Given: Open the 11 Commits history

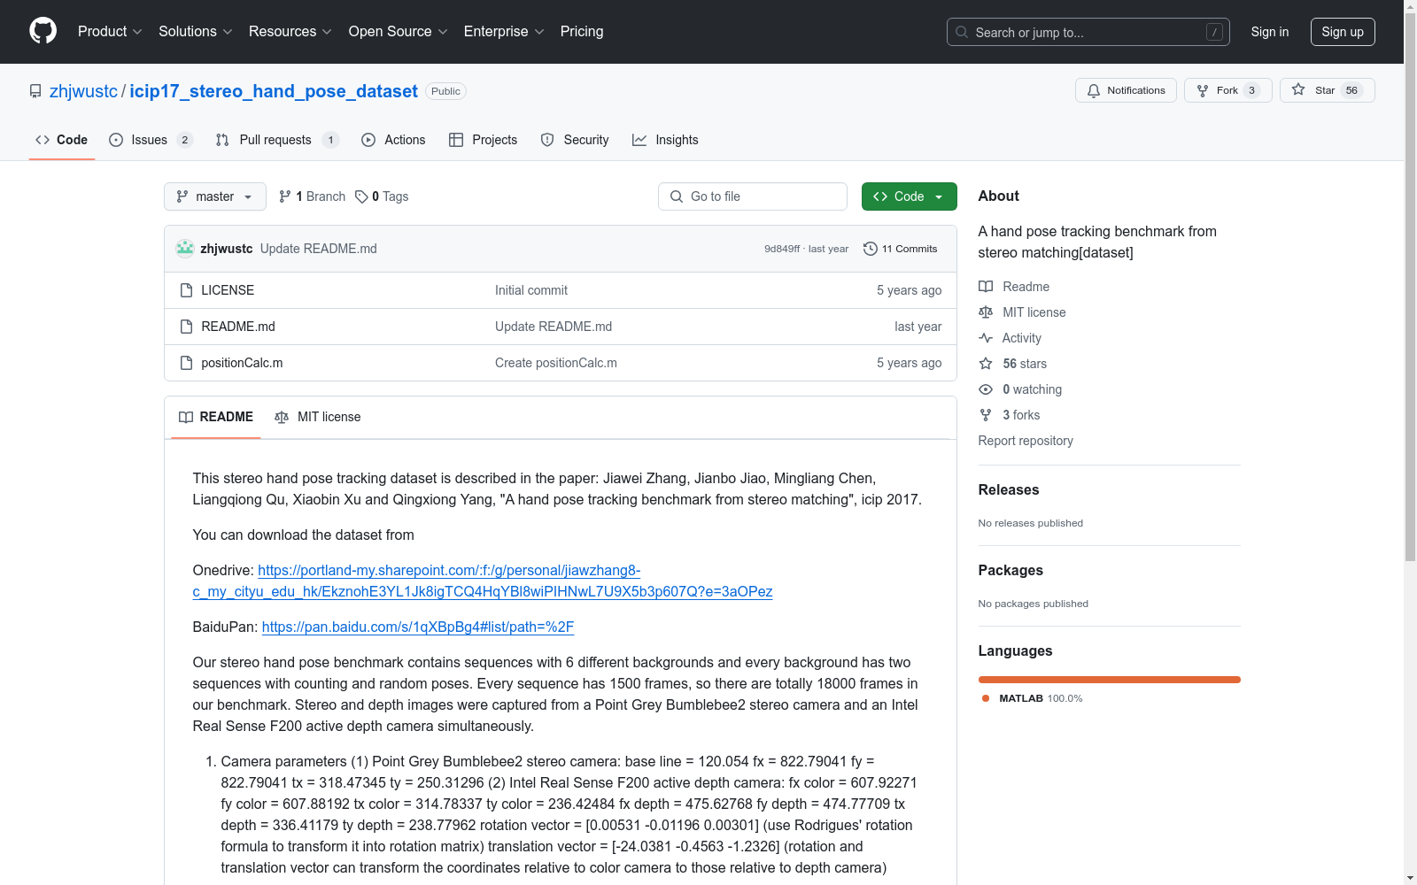Looking at the screenshot, I should coord(900,249).
